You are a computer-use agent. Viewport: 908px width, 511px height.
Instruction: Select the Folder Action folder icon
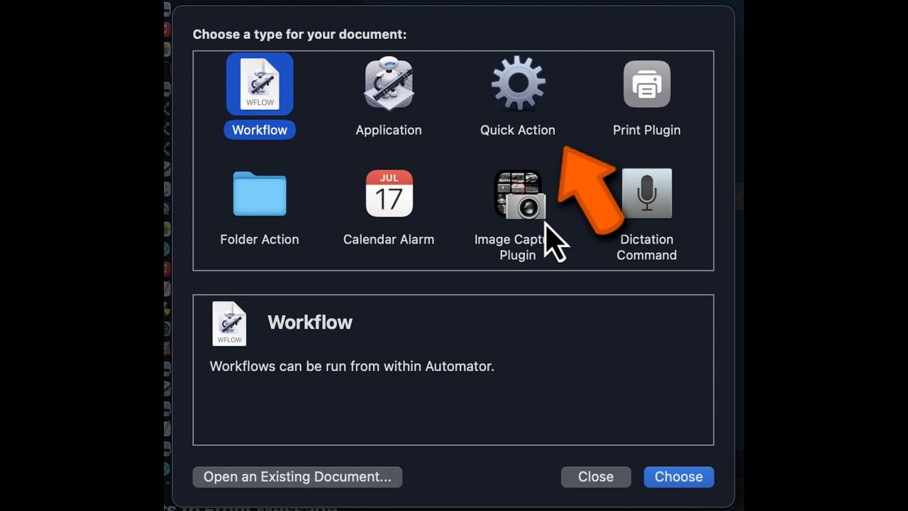(x=260, y=194)
